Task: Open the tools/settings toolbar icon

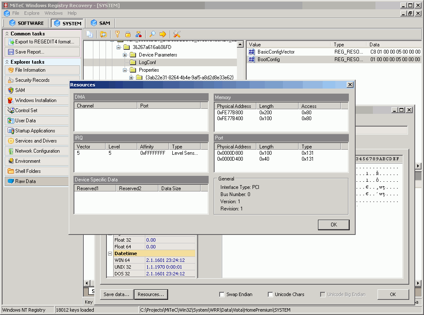Action: click(x=177, y=34)
